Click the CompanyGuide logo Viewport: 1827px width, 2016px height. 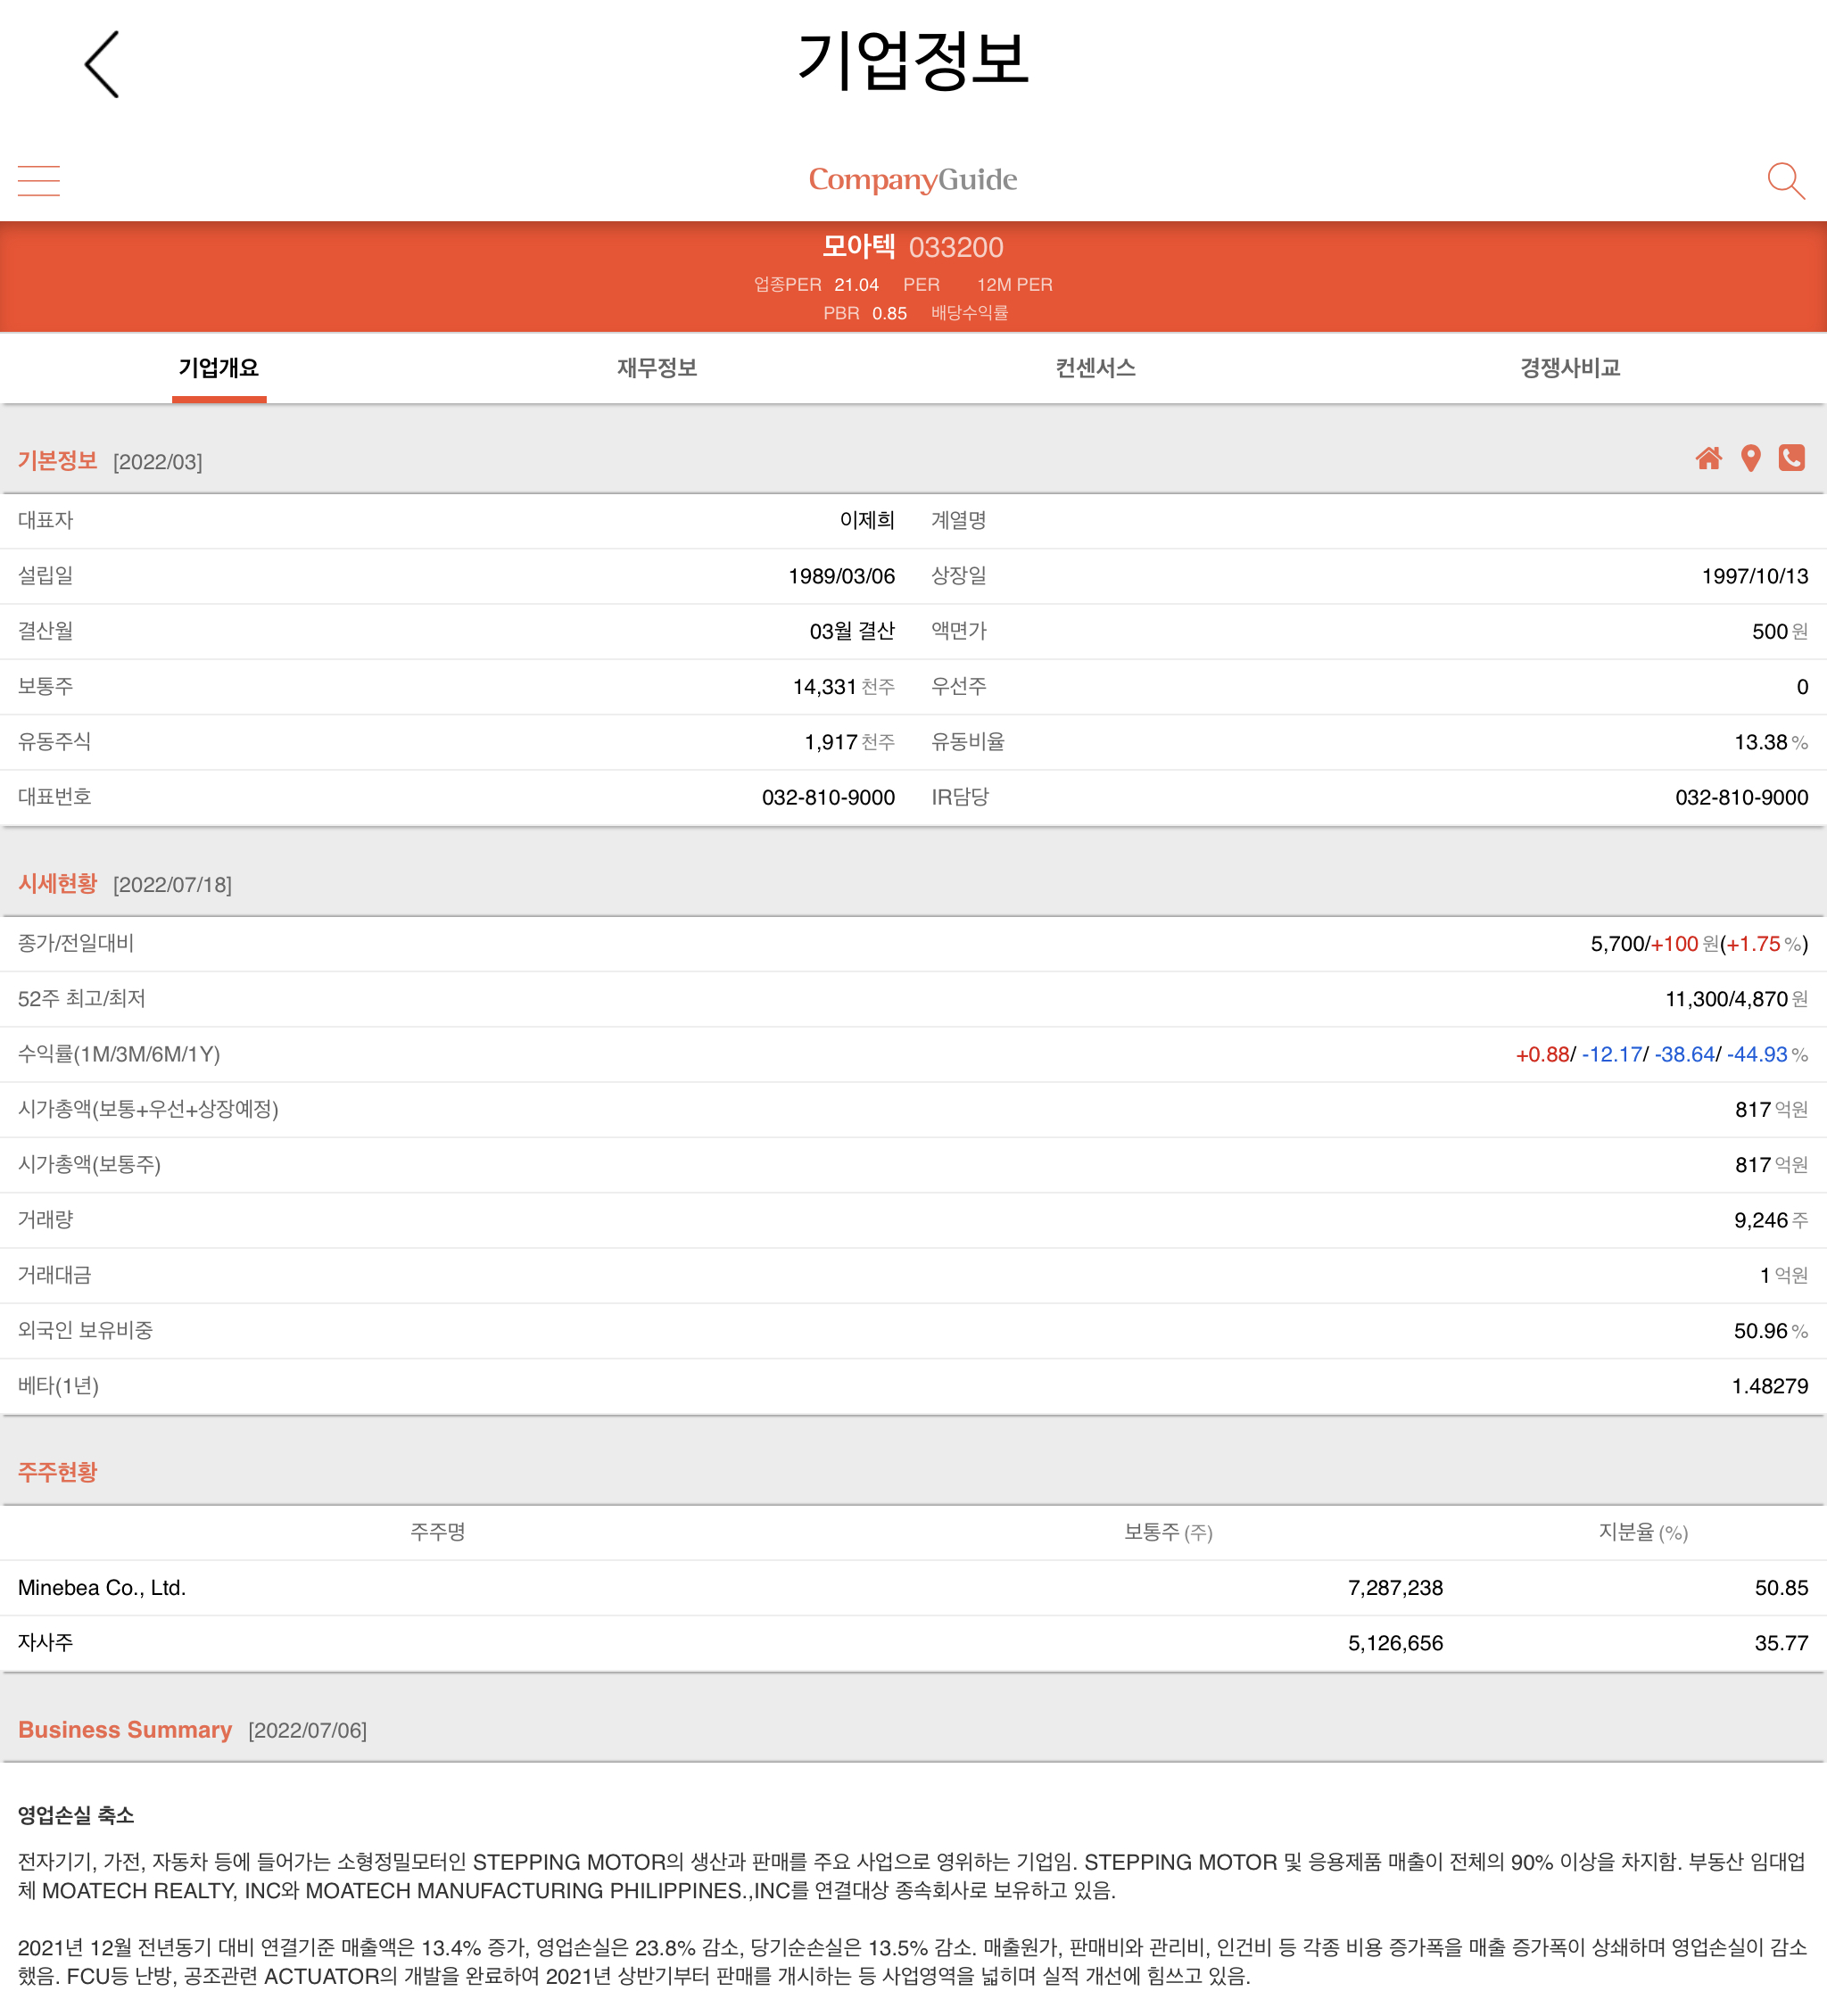coord(913,180)
